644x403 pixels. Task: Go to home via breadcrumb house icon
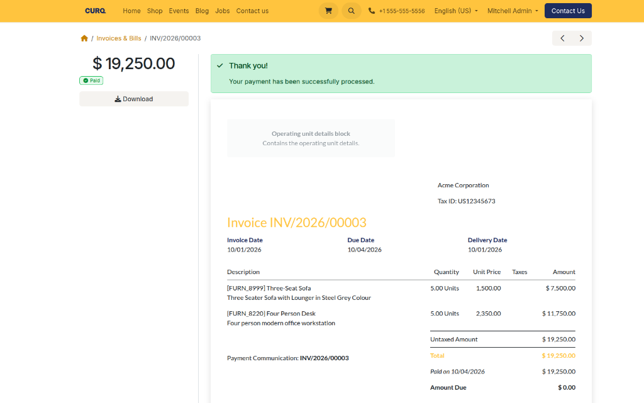[x=84, y=38]
